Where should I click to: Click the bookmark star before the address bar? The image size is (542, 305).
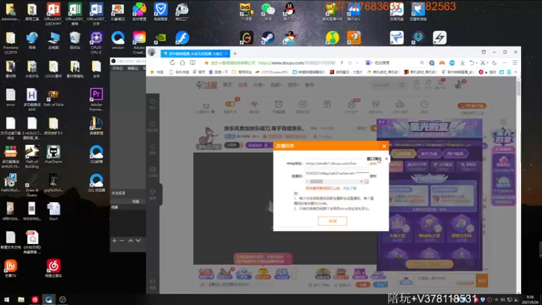tap(207, 63)
